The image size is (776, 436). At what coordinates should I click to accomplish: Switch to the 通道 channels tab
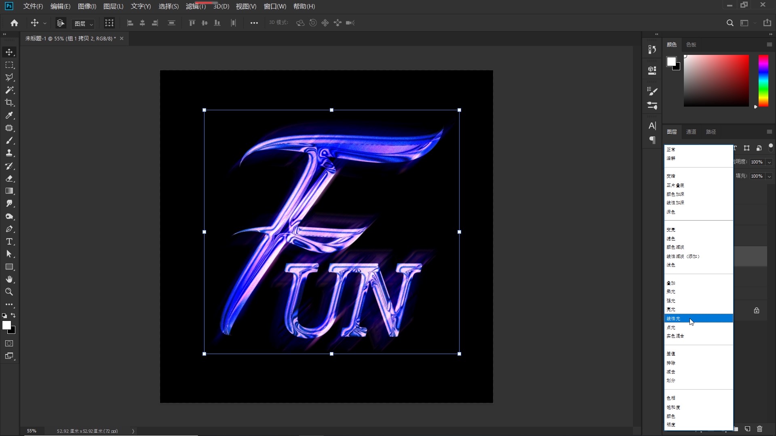click(x=691, y=132)
